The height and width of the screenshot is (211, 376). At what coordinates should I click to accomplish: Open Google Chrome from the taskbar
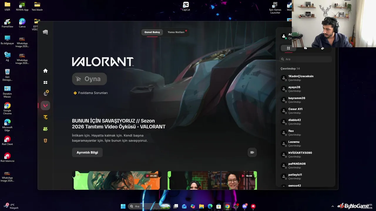(227, 206)
